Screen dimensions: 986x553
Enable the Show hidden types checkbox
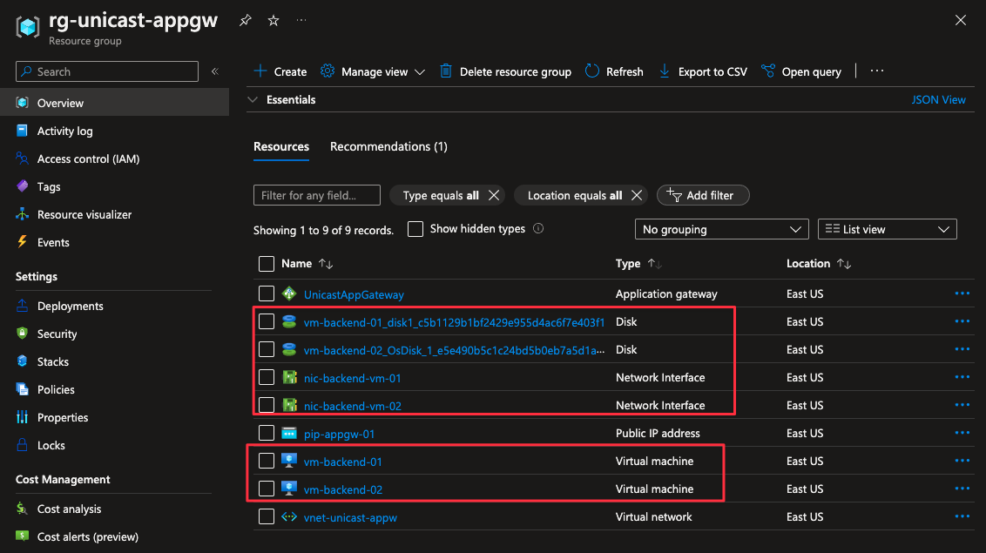(x=415, y=229)
